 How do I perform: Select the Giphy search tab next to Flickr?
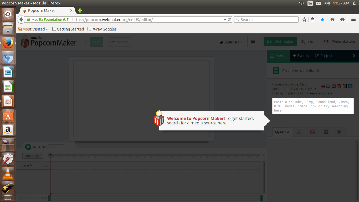click(x=339, y=132)
